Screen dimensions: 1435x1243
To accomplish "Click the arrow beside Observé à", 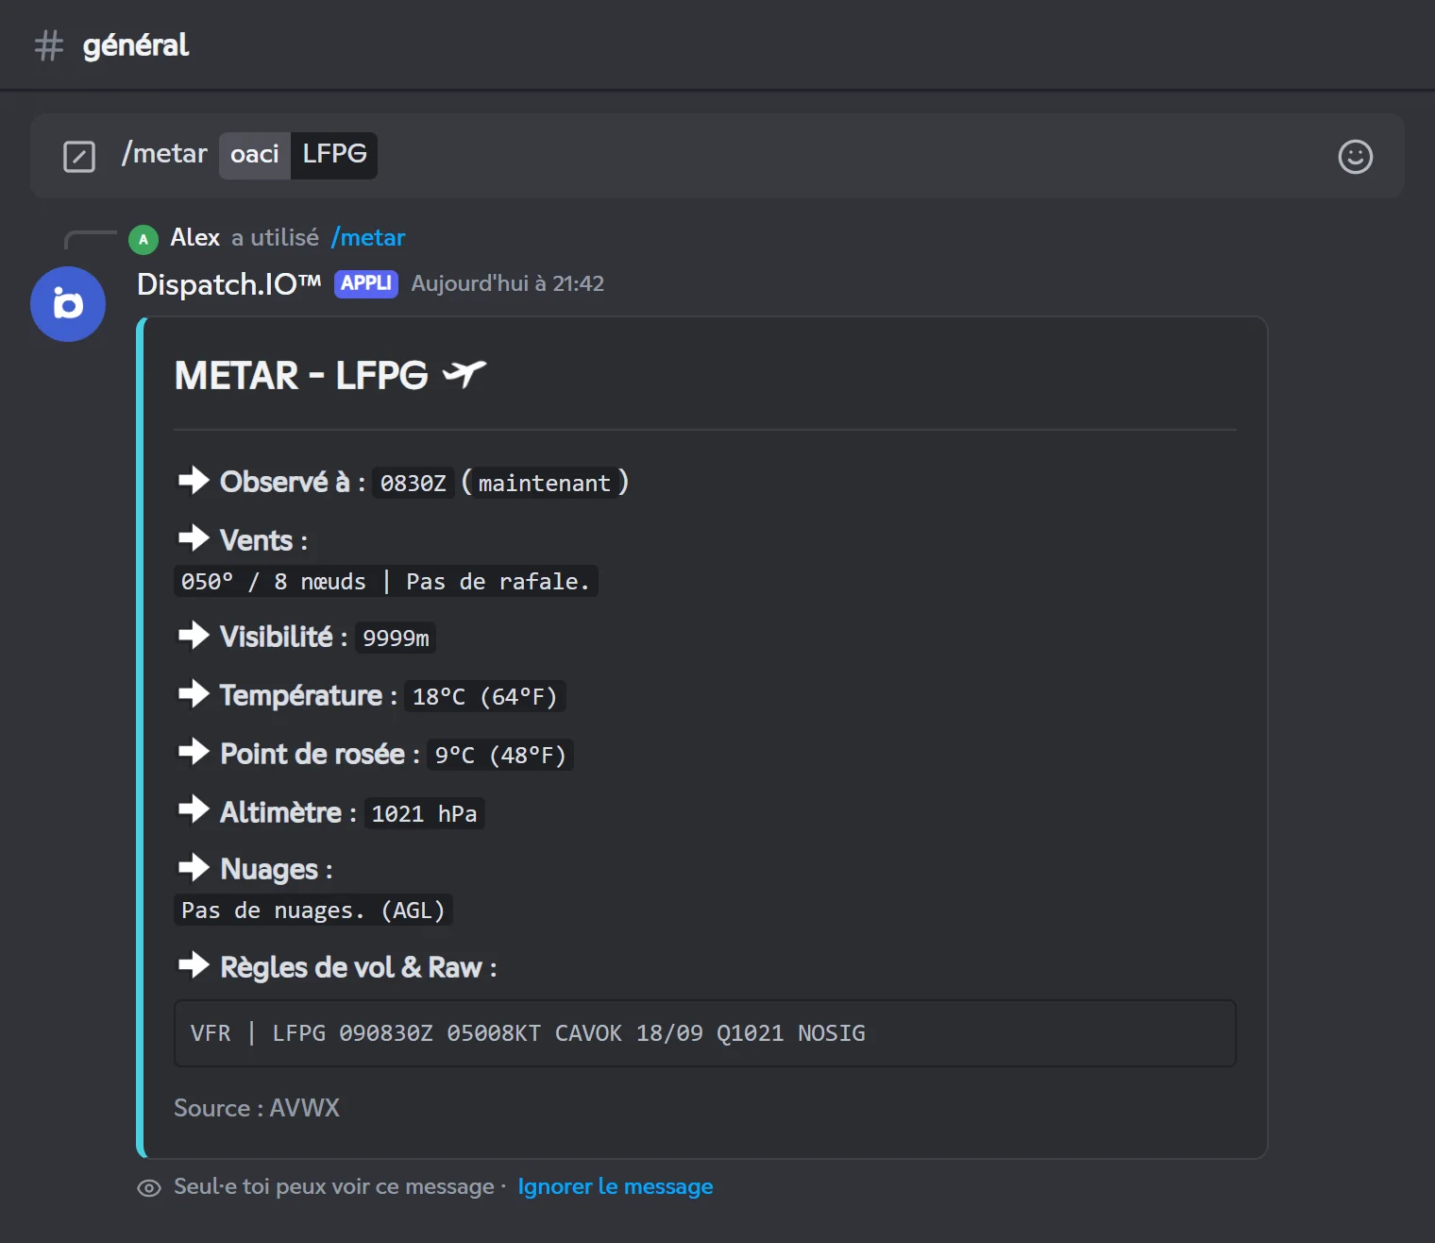I will [x=194, y=480].
